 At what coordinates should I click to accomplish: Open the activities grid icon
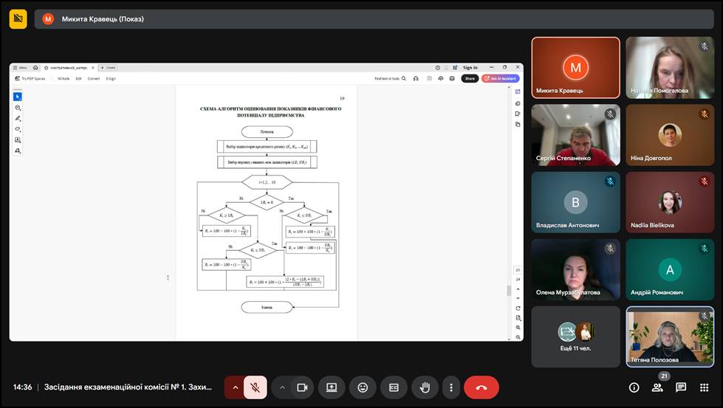pyautogui.click(x=704, y=387)
